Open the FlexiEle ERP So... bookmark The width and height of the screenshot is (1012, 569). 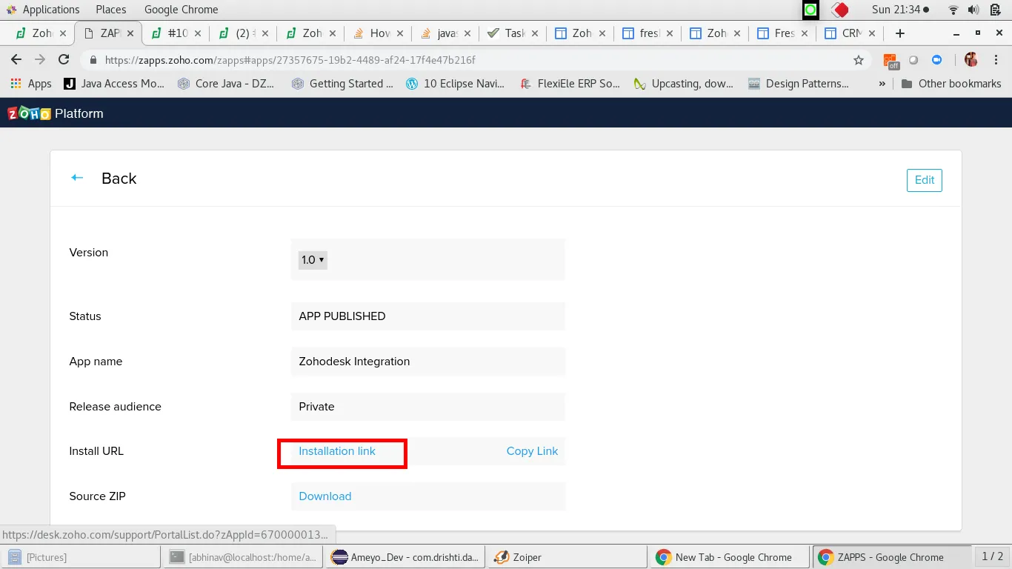click(570, 84)
